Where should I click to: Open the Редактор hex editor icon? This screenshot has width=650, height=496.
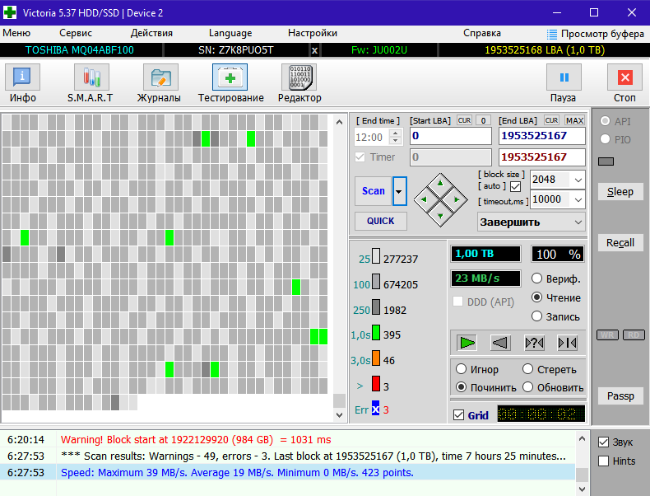click(299, 78)
